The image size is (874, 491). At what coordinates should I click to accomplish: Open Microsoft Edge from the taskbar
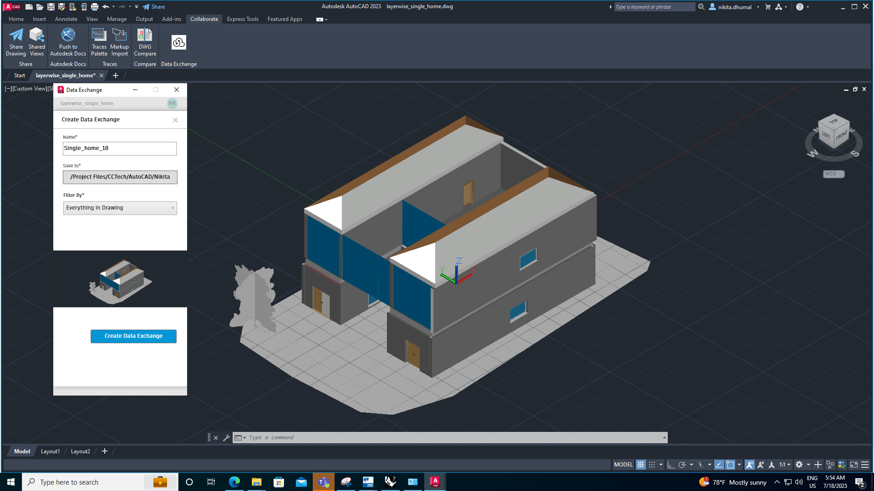(x=234, y=482)
